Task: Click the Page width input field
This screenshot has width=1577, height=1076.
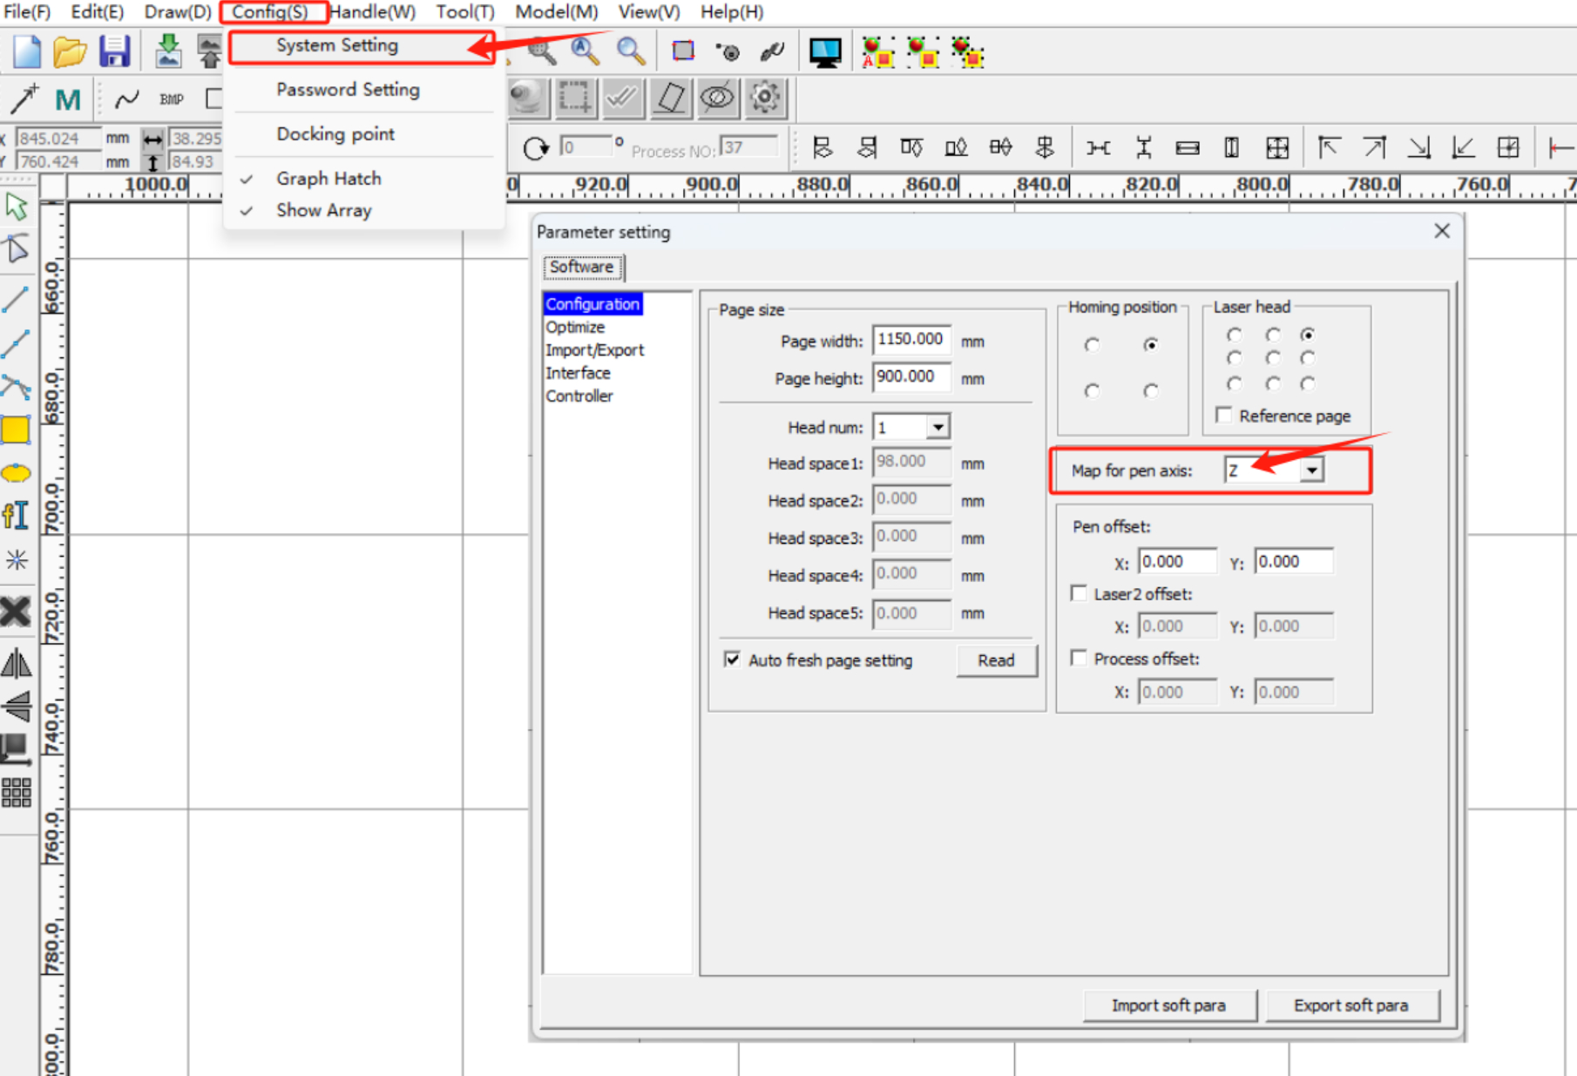Action: (x=910, y=340)
